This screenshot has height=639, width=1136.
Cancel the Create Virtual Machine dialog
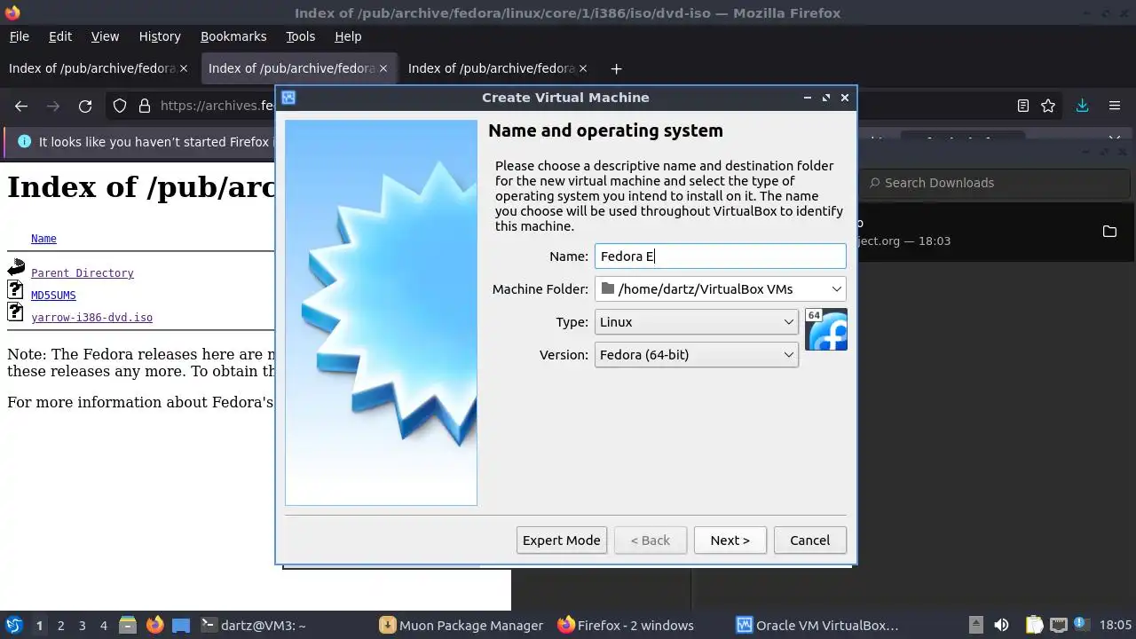click(x=809, y=540)
